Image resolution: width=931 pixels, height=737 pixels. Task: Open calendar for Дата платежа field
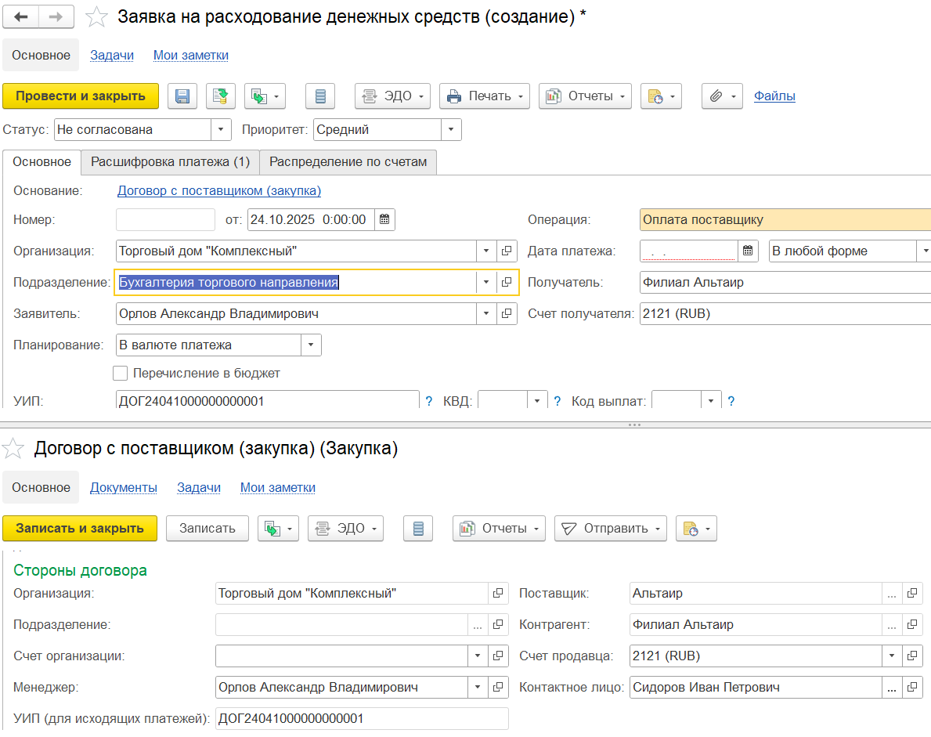(x=748, y=251)
